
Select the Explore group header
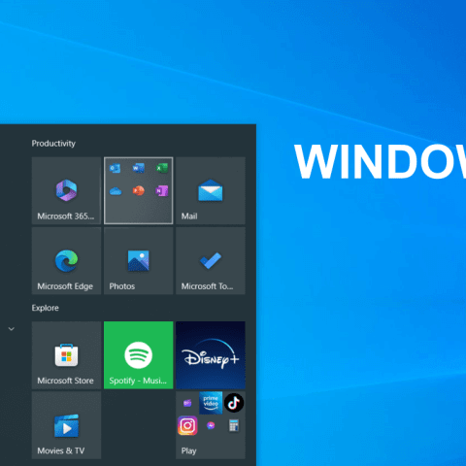click(46, 308)
